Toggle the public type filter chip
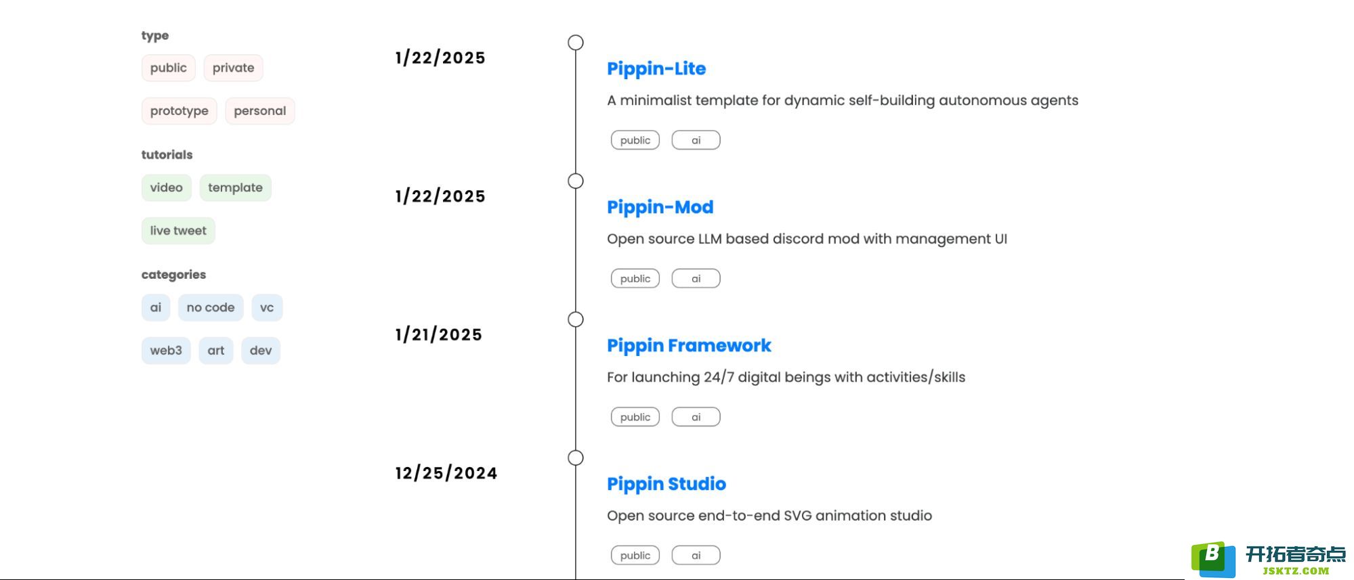Screen dimensions: 1354x580 pos(168,68)
